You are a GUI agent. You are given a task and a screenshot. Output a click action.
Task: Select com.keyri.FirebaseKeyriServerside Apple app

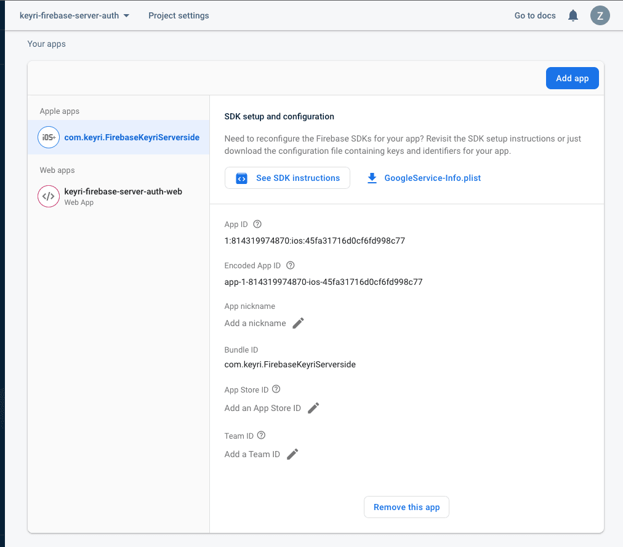118,137
